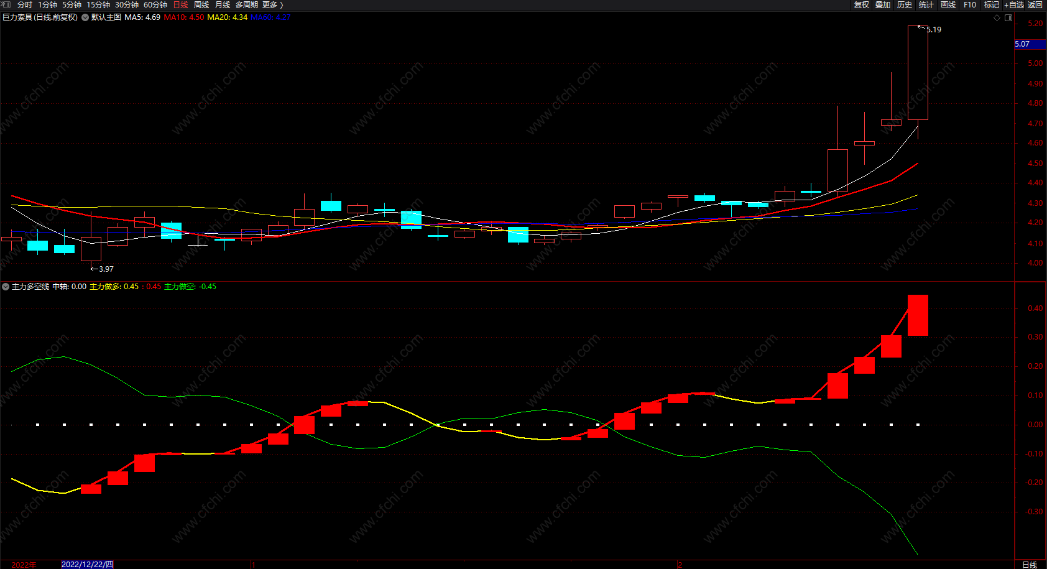Select the 30分钟 period tab
This screenshot has height=569, width=1047.
(127, 5)
